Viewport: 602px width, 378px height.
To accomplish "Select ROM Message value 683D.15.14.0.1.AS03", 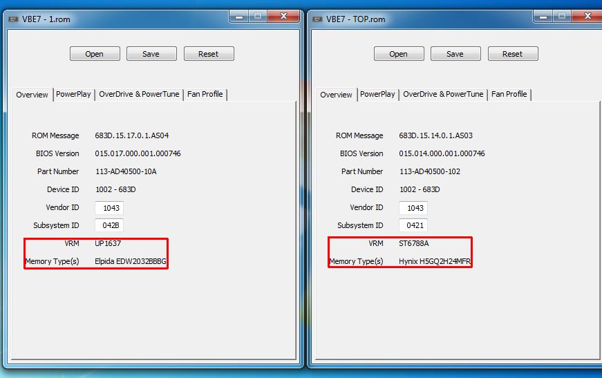I will 435,135.
